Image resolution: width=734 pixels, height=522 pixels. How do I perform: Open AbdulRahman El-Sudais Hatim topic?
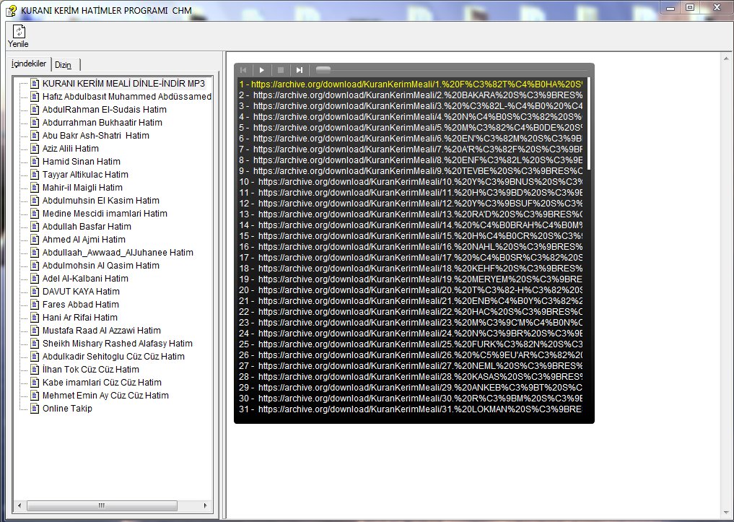104,110
